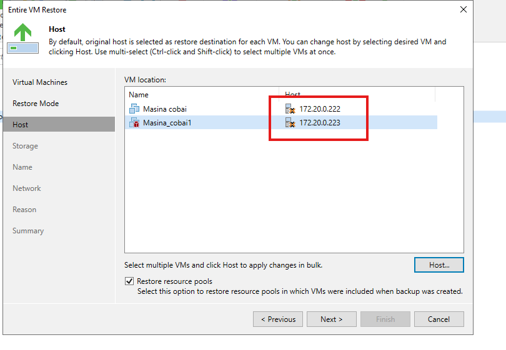Open the Summary wizard step
This screenshot has height=350, width=506.
tap(28, 231)
